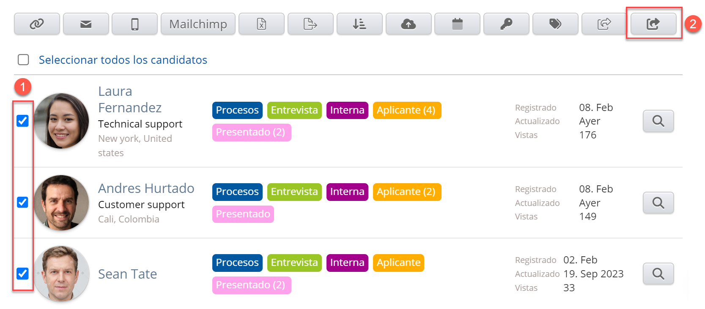This screenshot has height=309, width=705.
Task: Click the key icon in toolbar
Action: click(506, 24)
